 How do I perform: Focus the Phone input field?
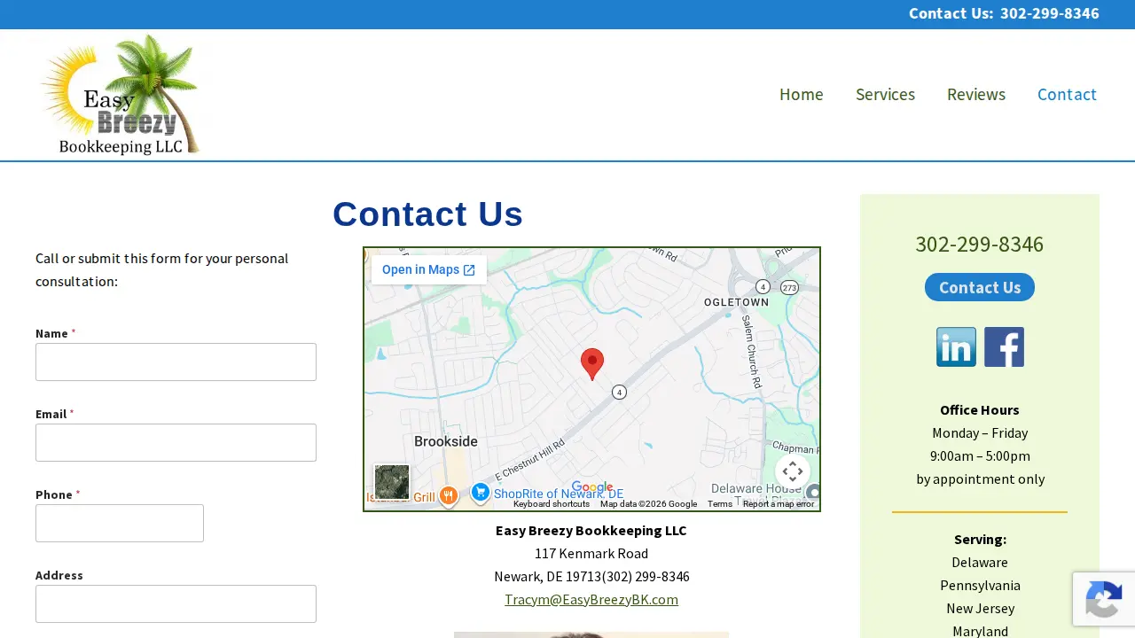point(120,523)
